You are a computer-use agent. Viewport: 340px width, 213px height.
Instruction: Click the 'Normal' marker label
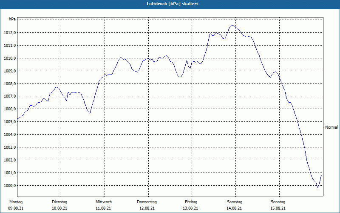pos(331,127)
